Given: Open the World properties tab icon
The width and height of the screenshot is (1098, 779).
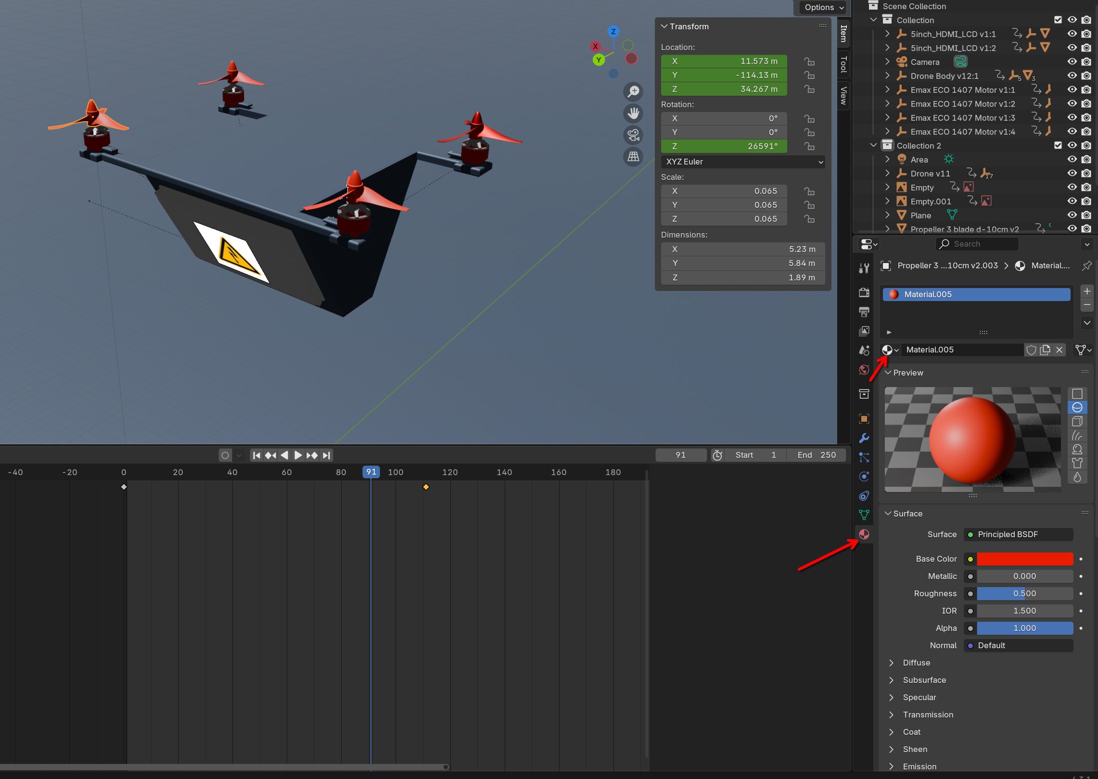Looking at the screenshot, I should tap(864, 370).
